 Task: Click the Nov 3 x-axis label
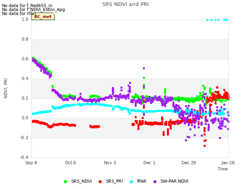click(110, 163)
